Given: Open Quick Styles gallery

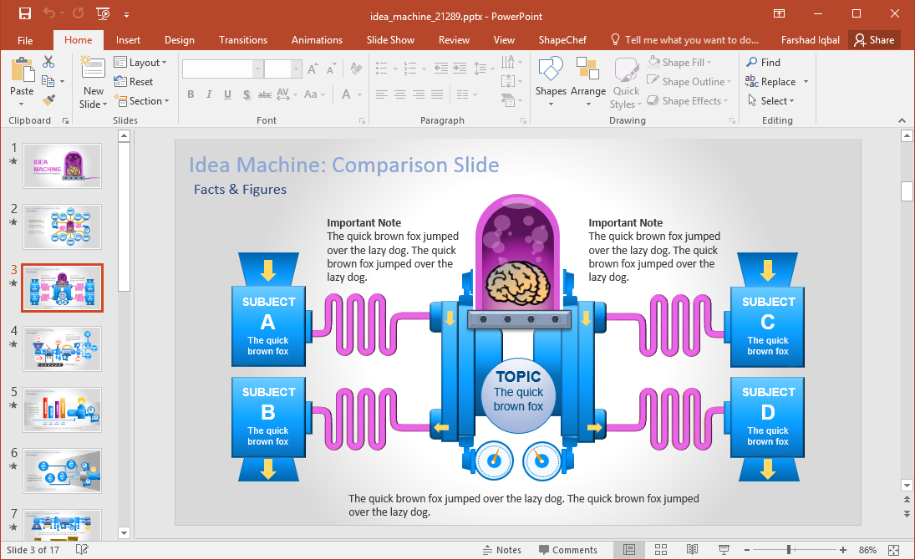Looking at the screenshot, I should coord(625,81).
